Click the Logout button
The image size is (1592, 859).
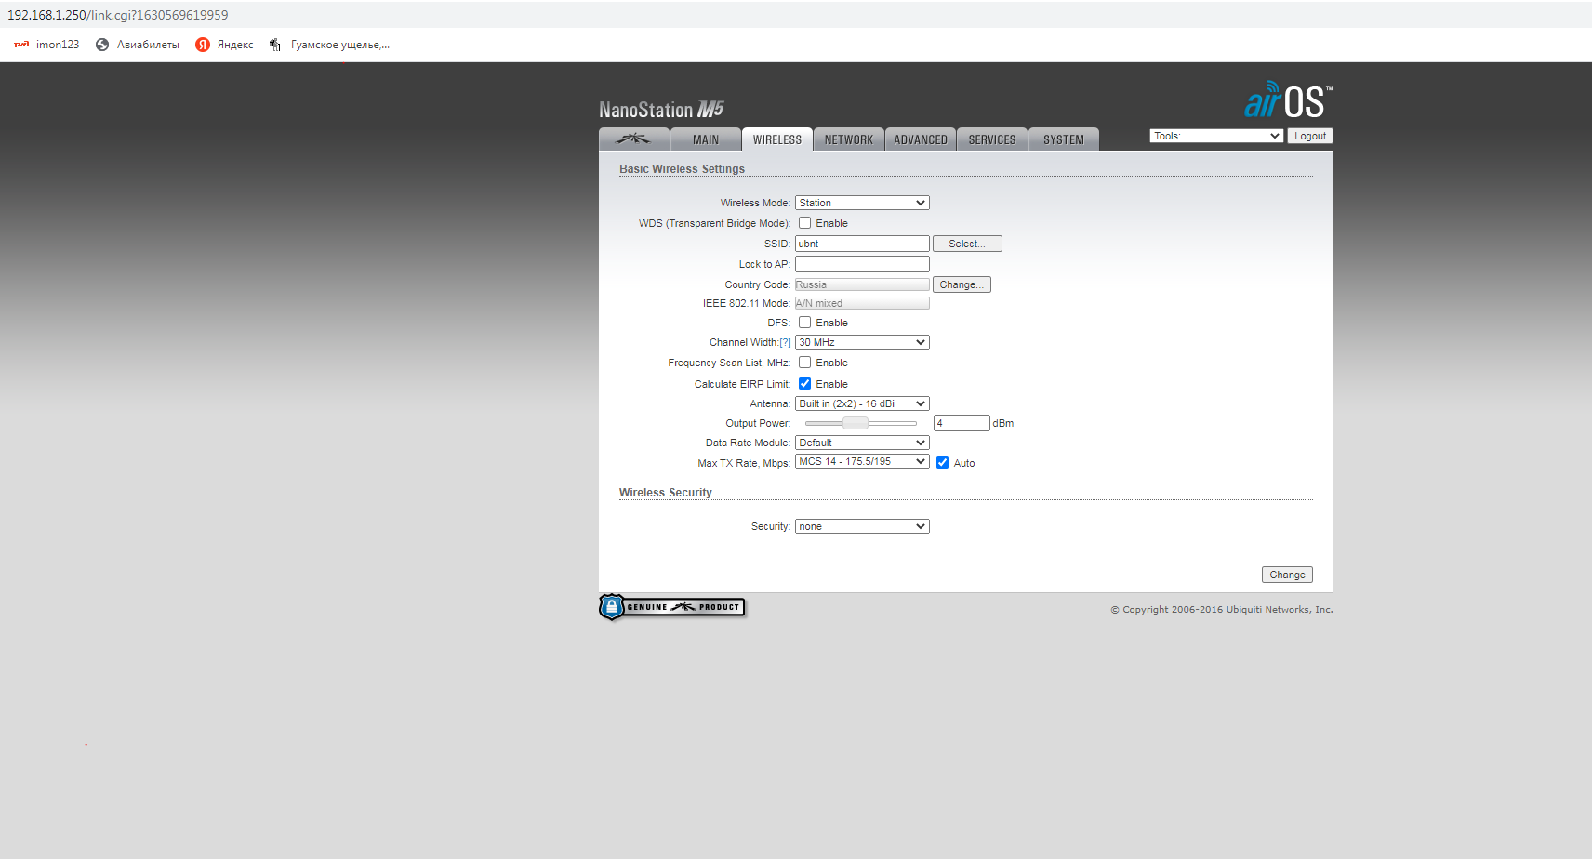1310,136
